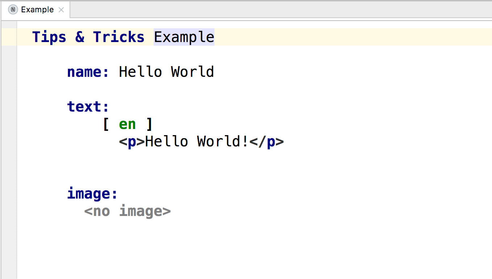This screenshot has width=492, height=279.
Task: Select the Hello World name value
Action: tap(166, 71)
